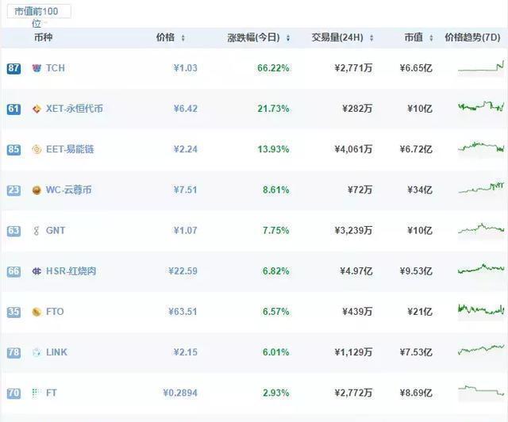Open the XET-永恒代币 coin link

coord(74,109)
